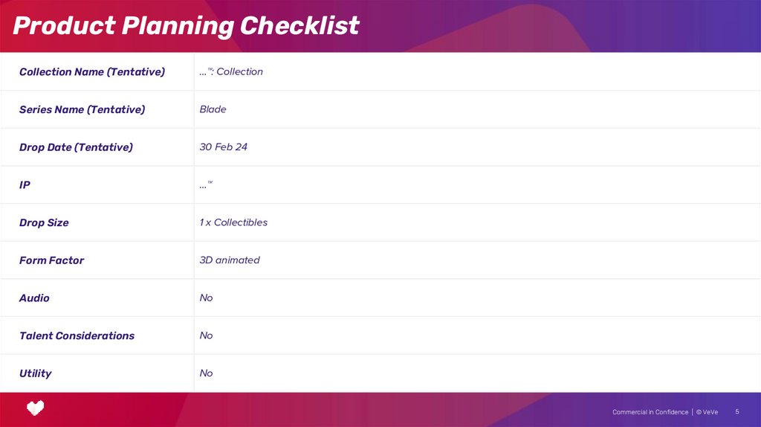Select the Form Factor label

click(x=51, y=260)
